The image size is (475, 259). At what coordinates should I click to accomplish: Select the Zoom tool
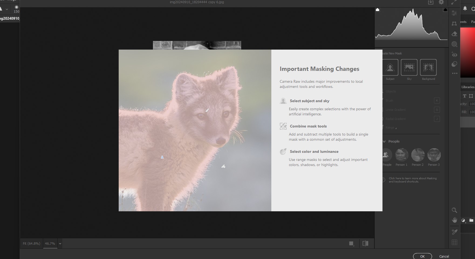click(455, 210)
